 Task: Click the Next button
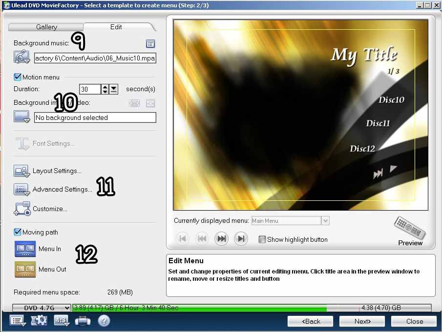point(362,321)
